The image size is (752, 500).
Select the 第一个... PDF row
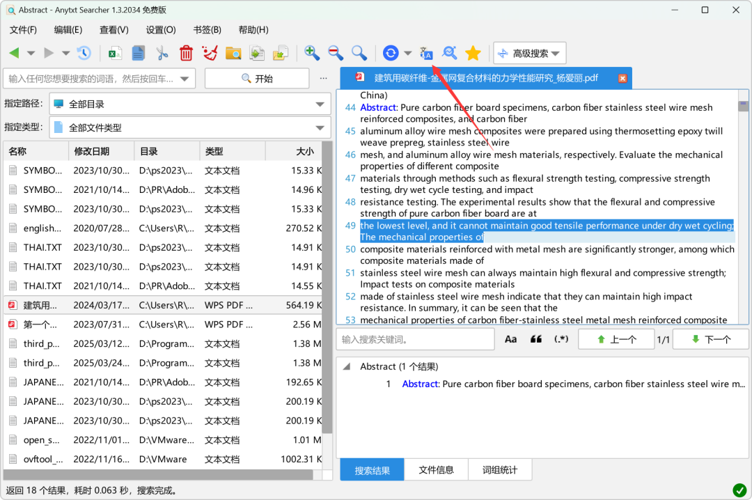click(x=163, y=325)
